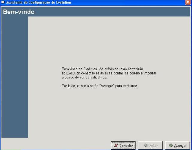Click the paragraph starting "Bem-vindo ao Evolution"
The width and height of the screenshot is (192, 150).
coord(109,73)
